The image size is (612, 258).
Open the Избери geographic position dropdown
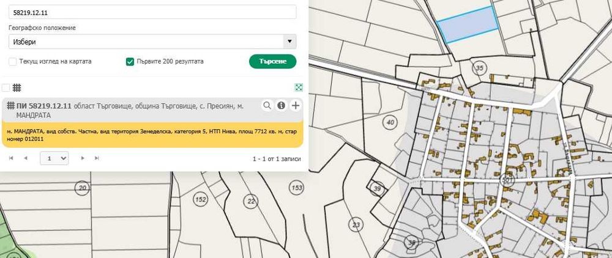pyautogui.click(x=152, y=42)
